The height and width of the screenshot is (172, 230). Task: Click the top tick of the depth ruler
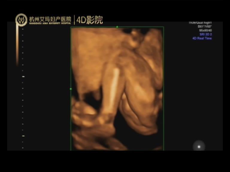coord(23,29)
